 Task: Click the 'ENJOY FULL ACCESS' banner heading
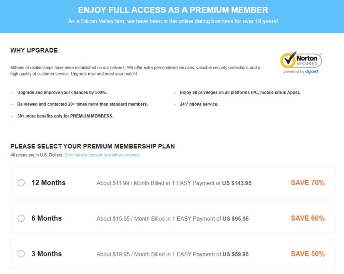(x=173, y=10)
